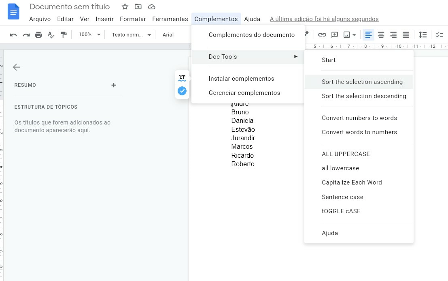Undo the last action
The image size is (448, 281).
tap(13, 35)
